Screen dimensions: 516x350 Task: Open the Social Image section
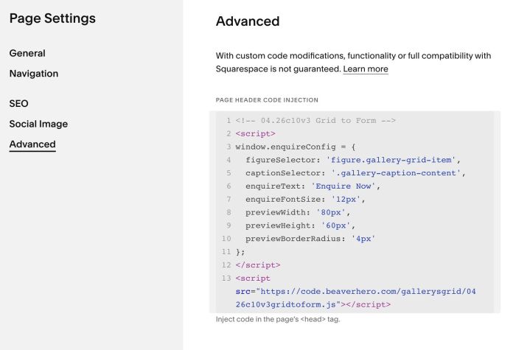coord(38,124)
